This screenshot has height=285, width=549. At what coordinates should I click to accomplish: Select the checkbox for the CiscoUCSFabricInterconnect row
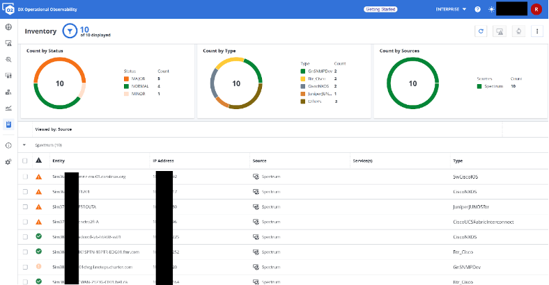tap(25, 222)
